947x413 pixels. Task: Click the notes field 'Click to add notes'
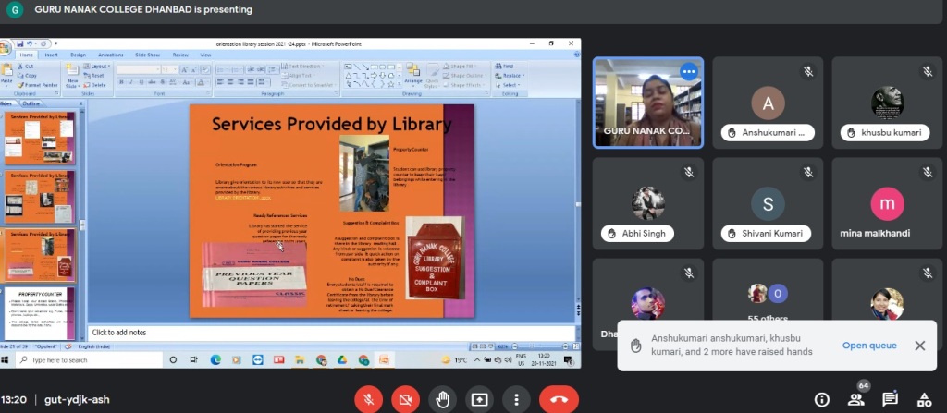331,332
